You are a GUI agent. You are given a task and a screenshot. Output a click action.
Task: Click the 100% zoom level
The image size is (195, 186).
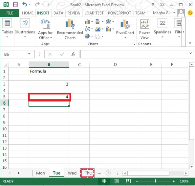tap(184, 181)
